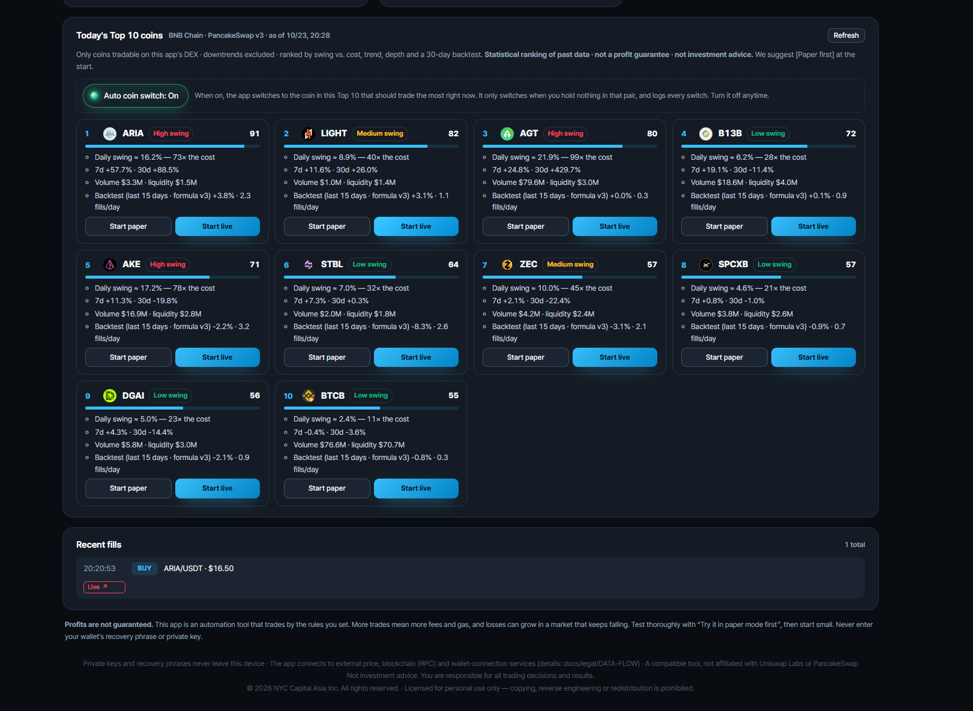973x711 pixels.
Task: Open the Live link on ARIA/USDT fill
Action: click(x=104, y=587)
